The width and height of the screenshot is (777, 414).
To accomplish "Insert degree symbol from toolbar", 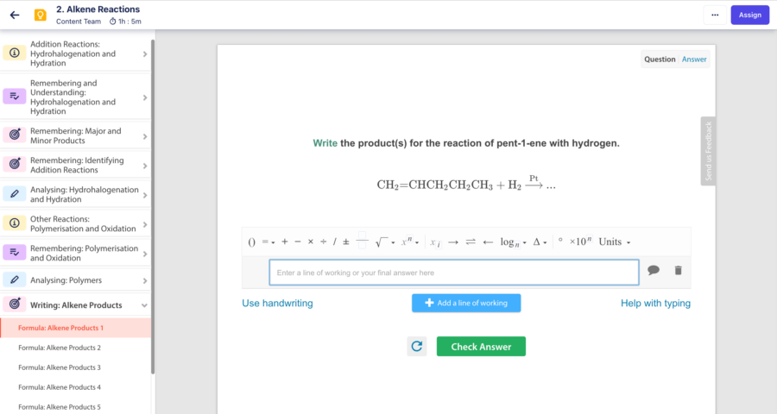I will (x=560, y=240).
